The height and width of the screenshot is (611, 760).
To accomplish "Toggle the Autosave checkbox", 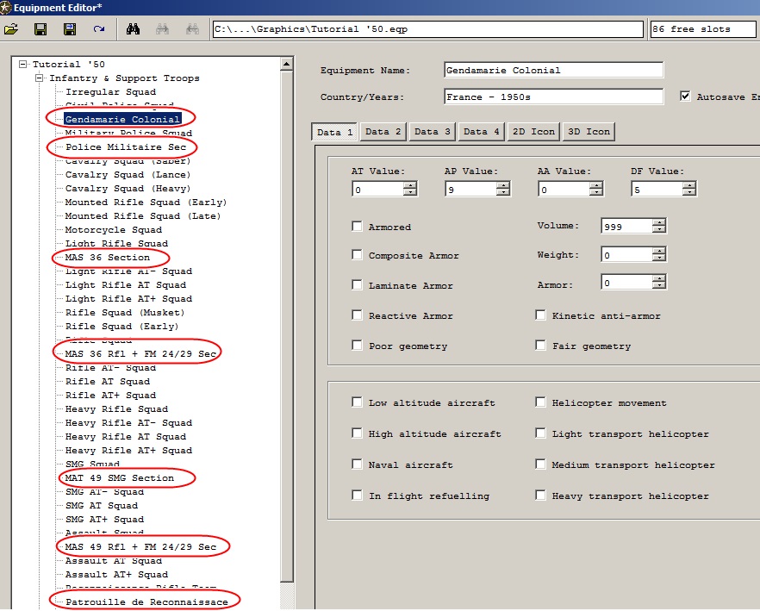I will [685, 96].
